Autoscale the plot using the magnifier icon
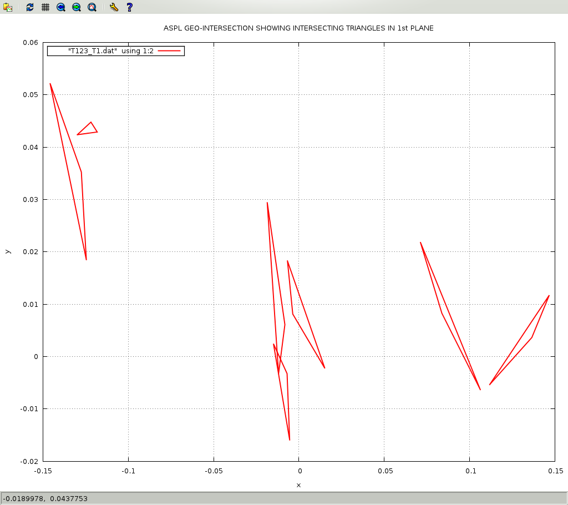The image size is (568, 505). coord(92,7)
